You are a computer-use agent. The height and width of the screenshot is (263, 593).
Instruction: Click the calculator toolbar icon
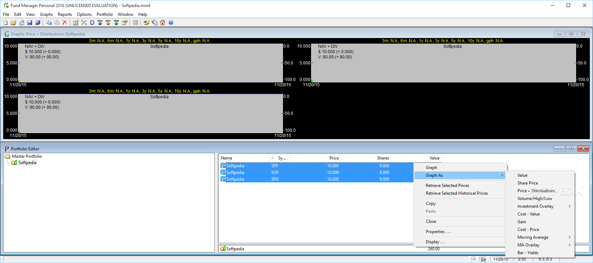pos(135,23)
